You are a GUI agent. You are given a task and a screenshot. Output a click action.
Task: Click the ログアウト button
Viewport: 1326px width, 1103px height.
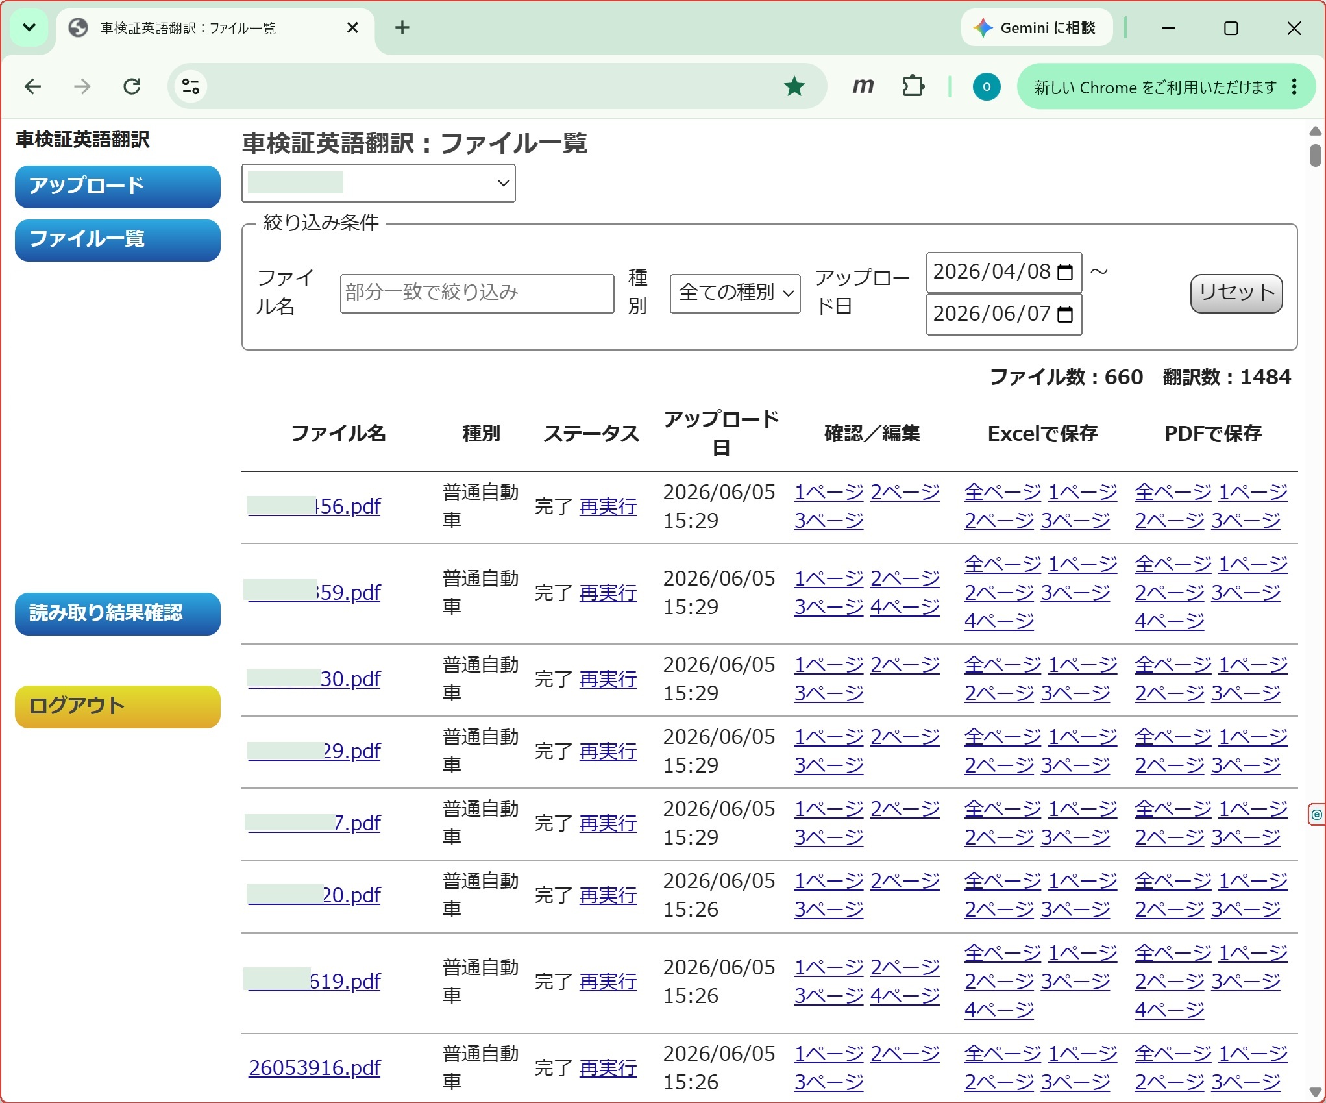117,706
